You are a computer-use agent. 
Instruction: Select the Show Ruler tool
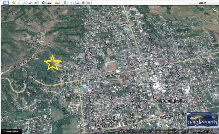pos(65,3)
